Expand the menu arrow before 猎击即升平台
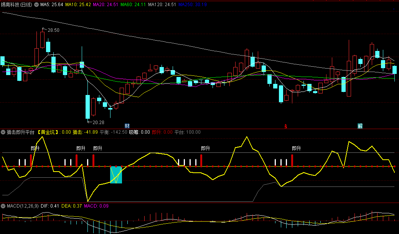This screenshot has height=234, width=399. pyautogui.click(x=3, y=132)
